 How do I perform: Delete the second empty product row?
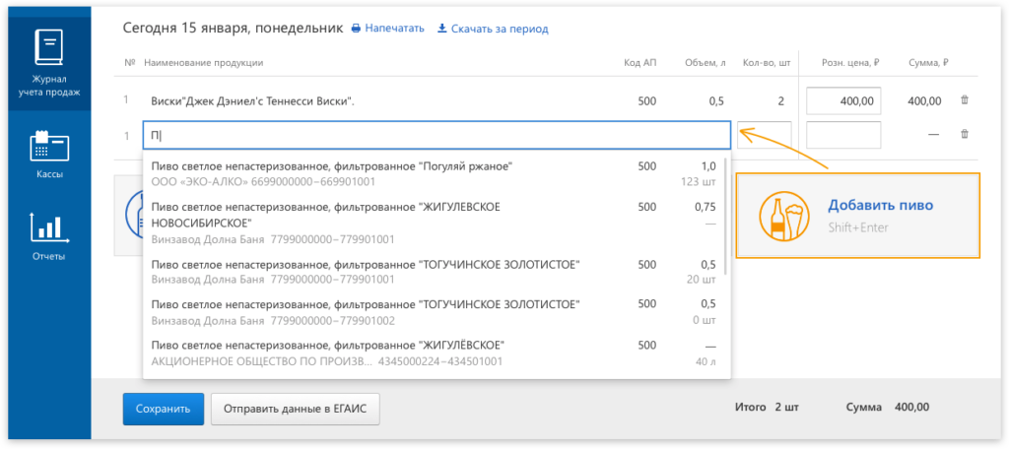tap(965, 135)
